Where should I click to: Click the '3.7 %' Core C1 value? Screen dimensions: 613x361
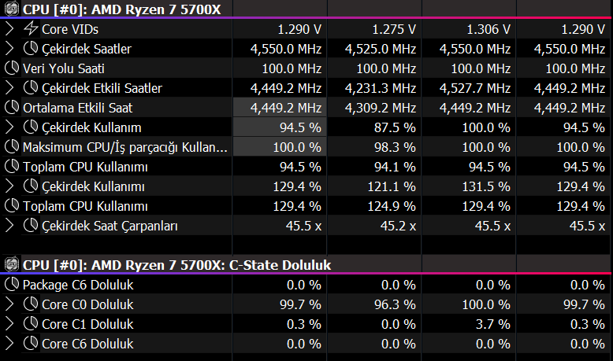tap(493, 324)
